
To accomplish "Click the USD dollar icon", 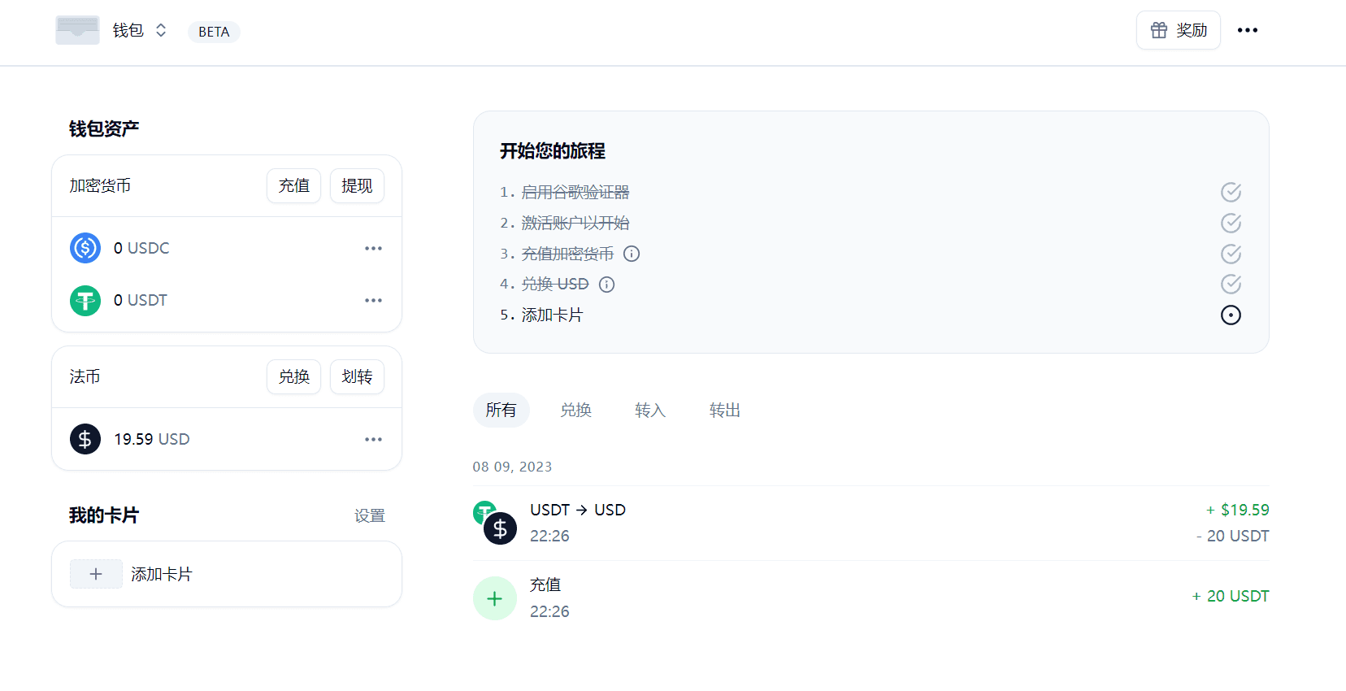I will (85, 439).
